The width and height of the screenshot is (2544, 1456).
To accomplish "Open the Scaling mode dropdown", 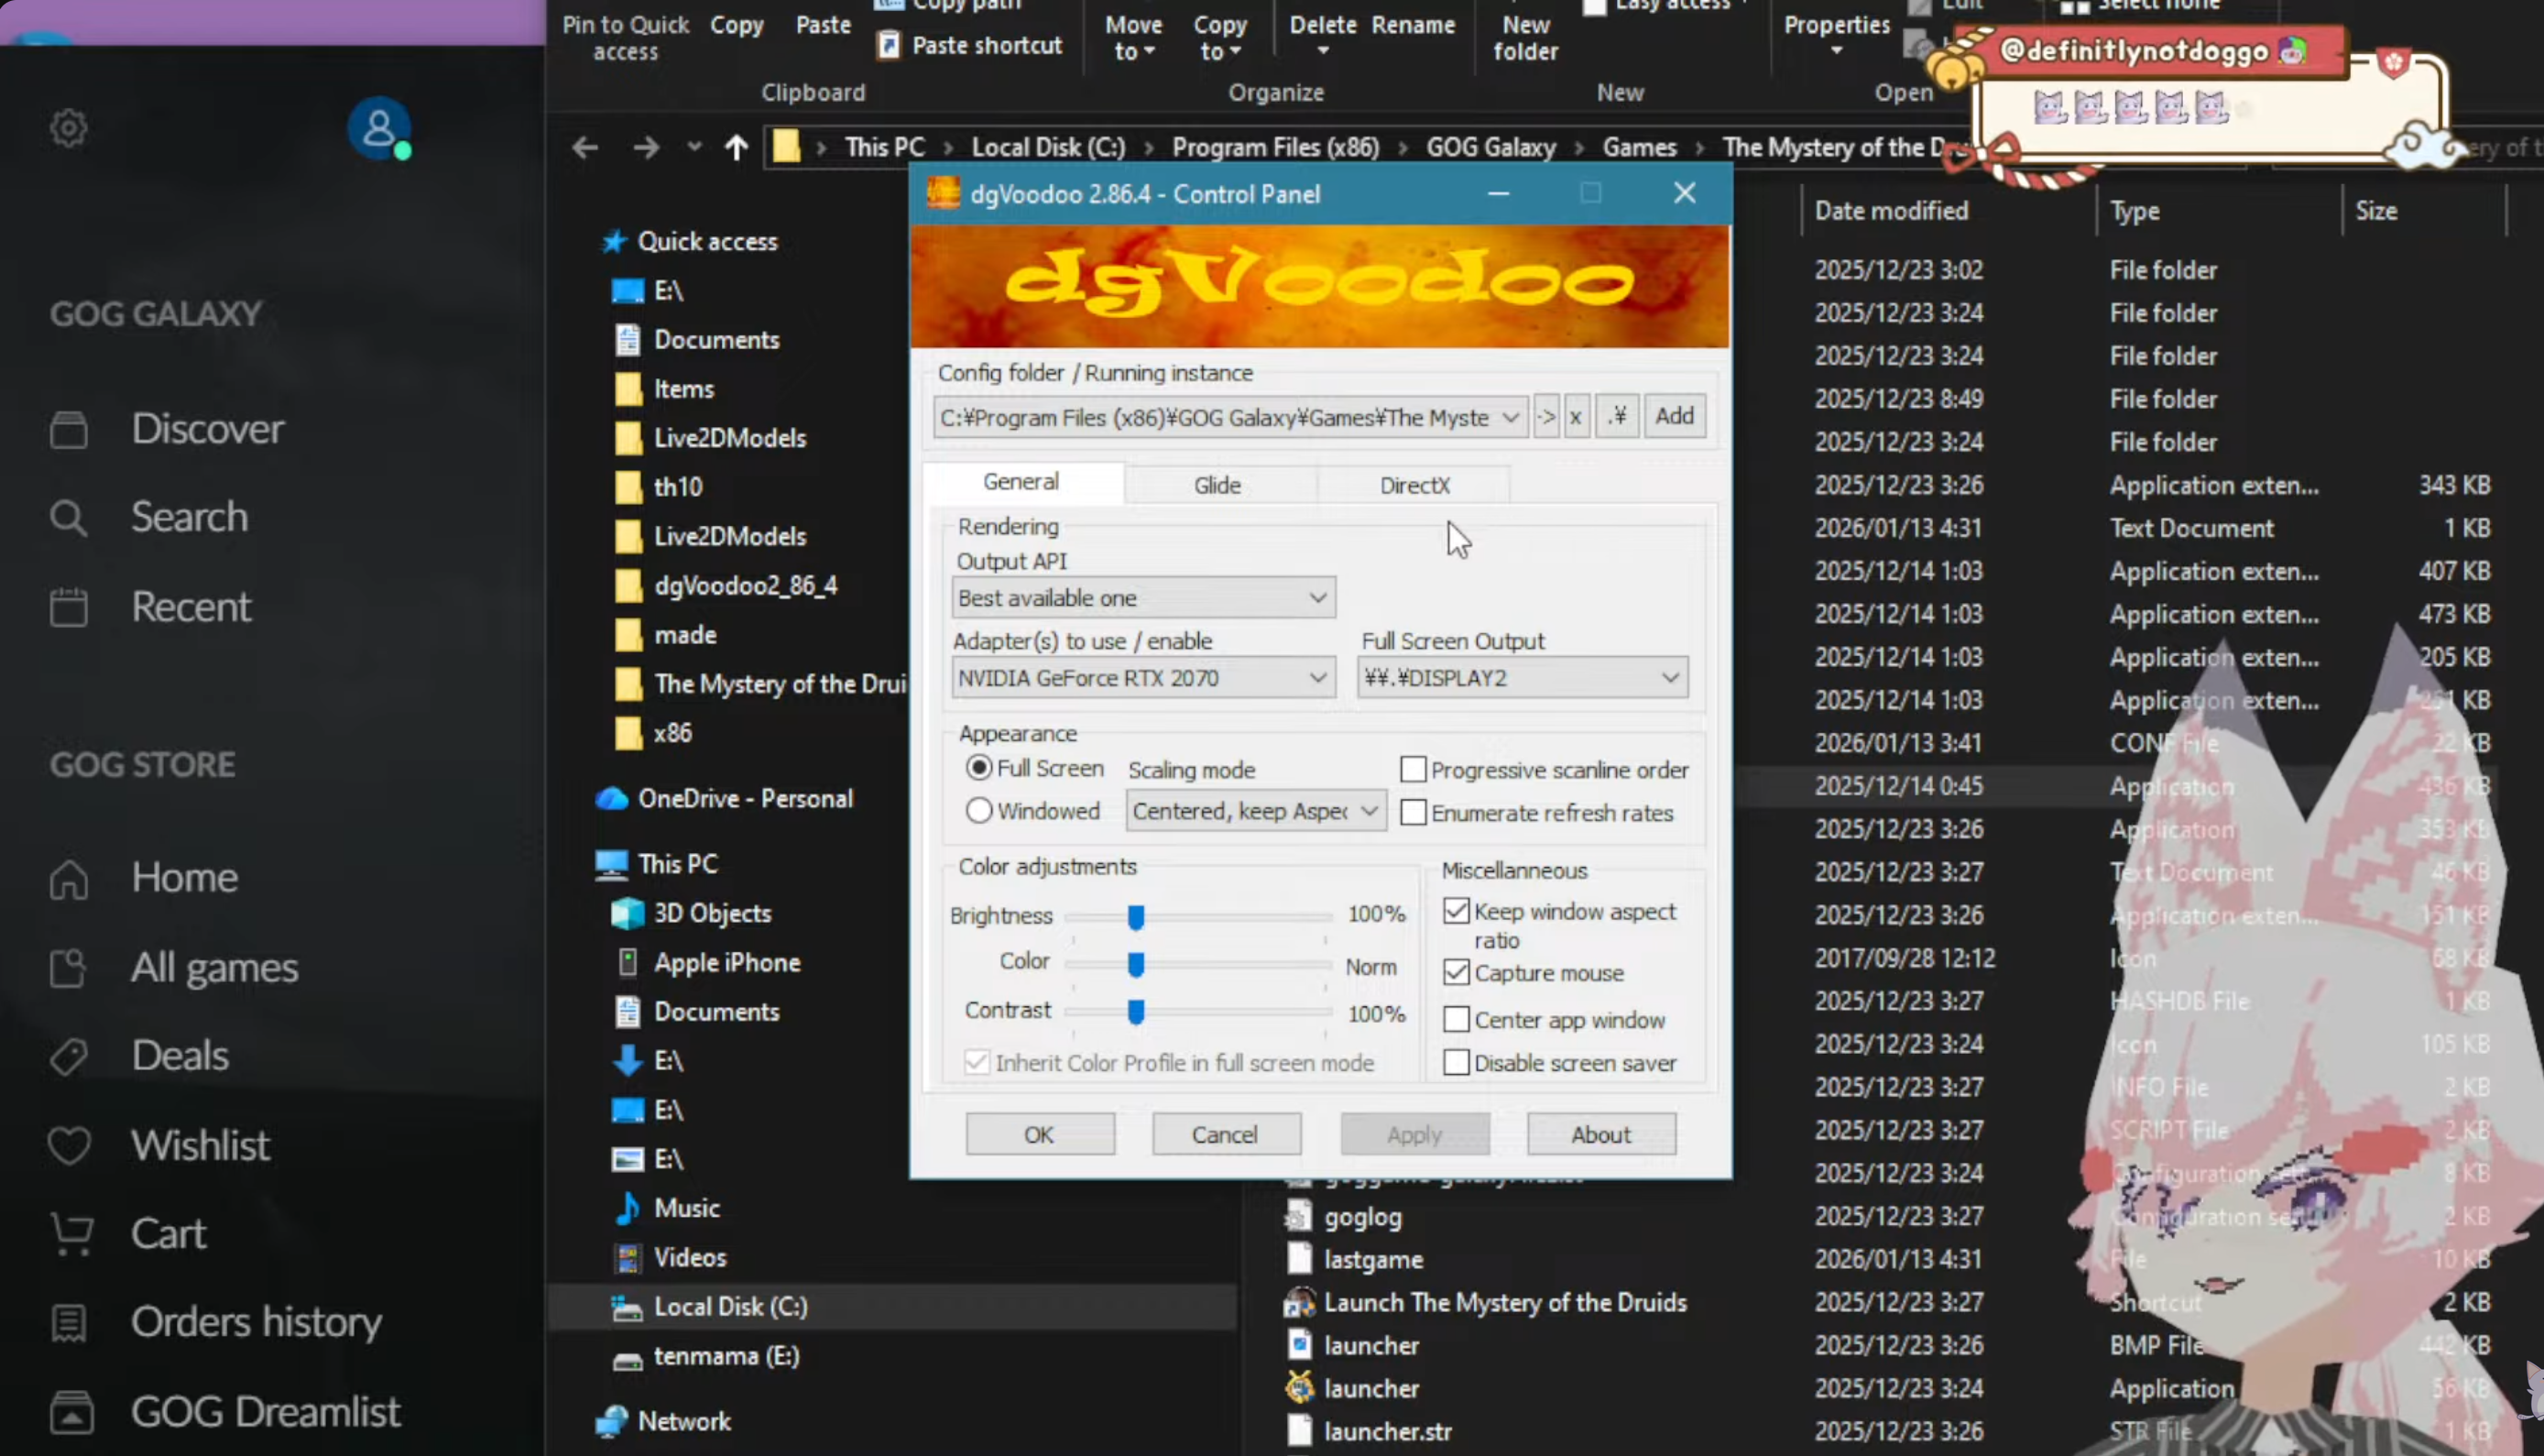I will (x=1255, y=811).
